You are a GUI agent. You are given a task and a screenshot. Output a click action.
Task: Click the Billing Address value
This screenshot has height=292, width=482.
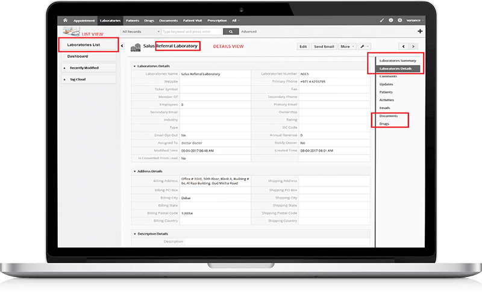tap(215, 181)
